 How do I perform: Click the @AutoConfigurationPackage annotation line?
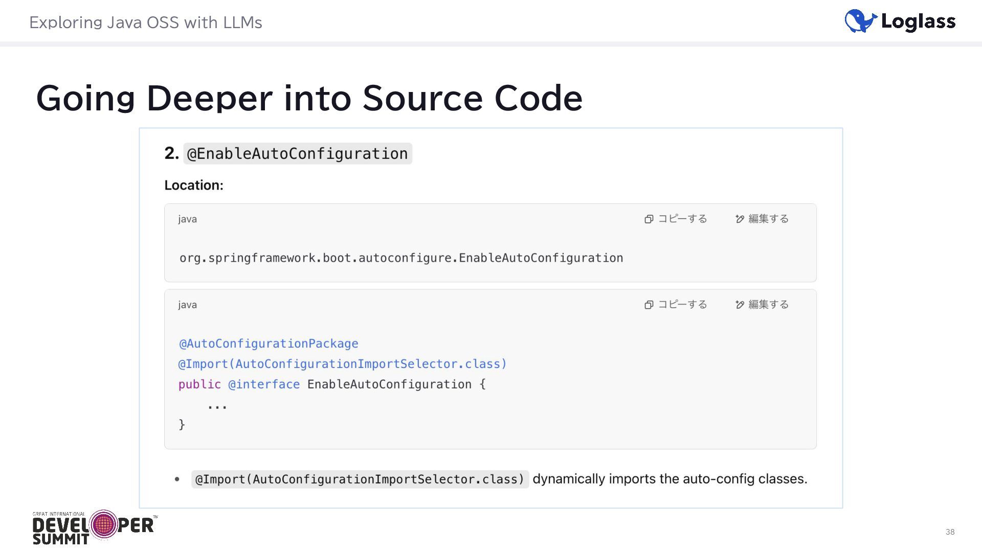(269, 344)
